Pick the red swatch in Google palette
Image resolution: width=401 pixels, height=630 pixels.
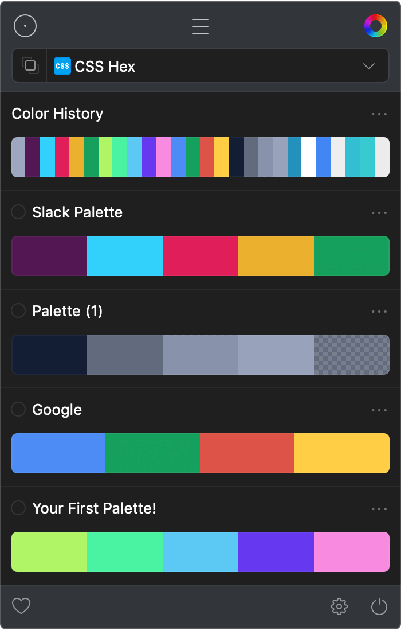tap(247, 453)
